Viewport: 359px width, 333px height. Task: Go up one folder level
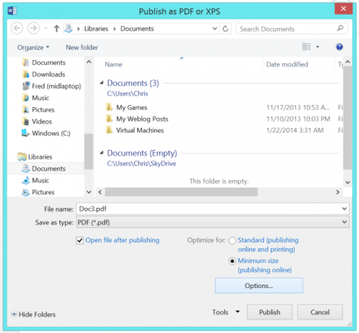tap(56, 28)
